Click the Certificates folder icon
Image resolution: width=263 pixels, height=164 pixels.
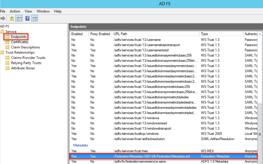(x=7, y=42)
